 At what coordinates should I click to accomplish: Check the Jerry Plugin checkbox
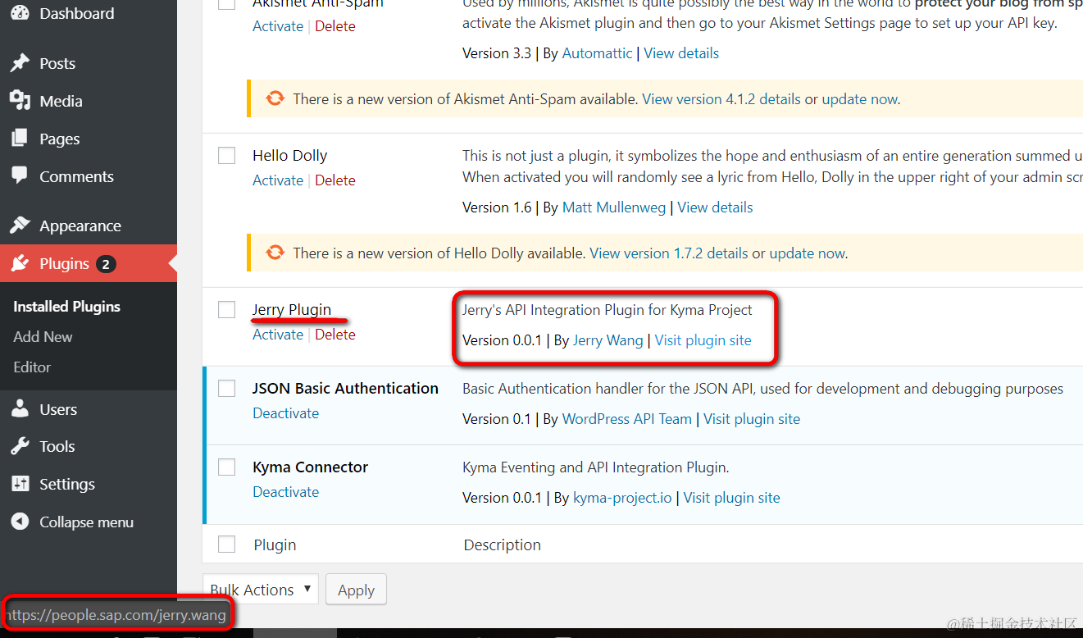tap(227, 309)
